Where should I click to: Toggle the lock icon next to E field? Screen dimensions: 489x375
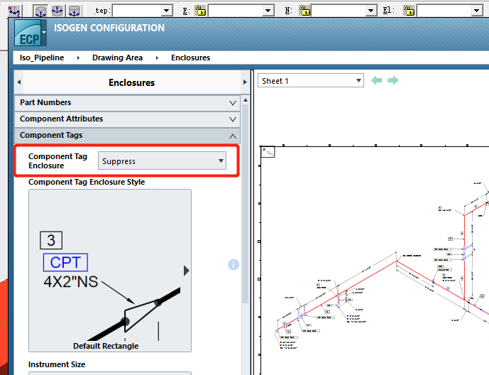click(201, 11)
